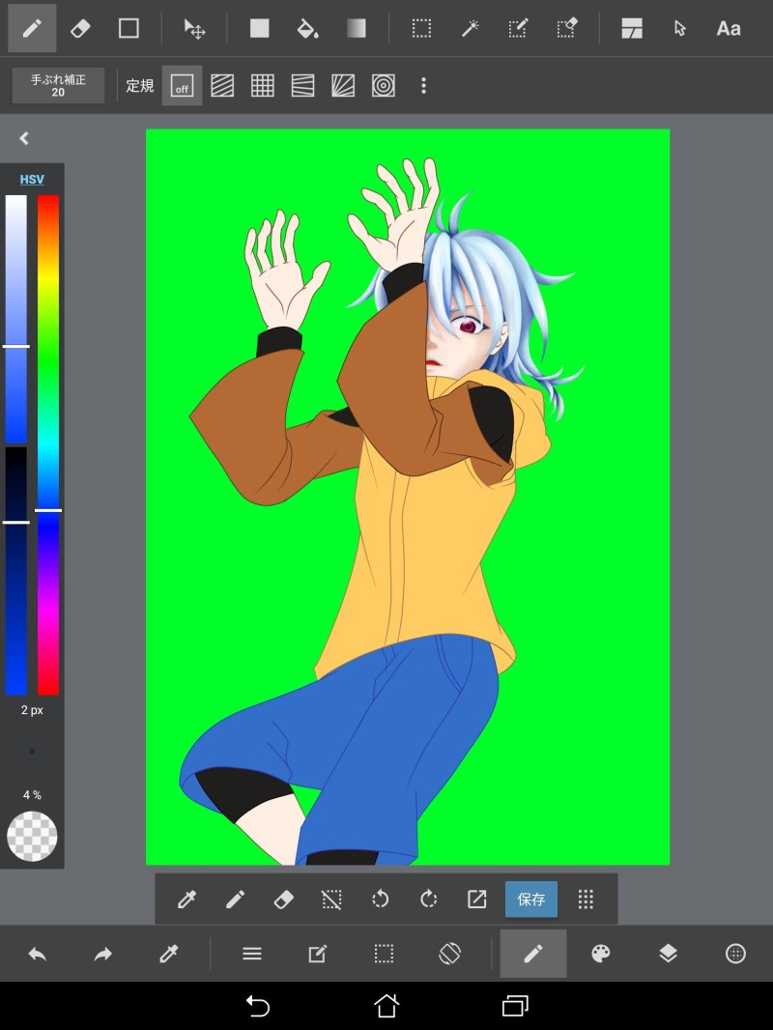Select eyedropper in the bottom bar

(x=169, y=954)
